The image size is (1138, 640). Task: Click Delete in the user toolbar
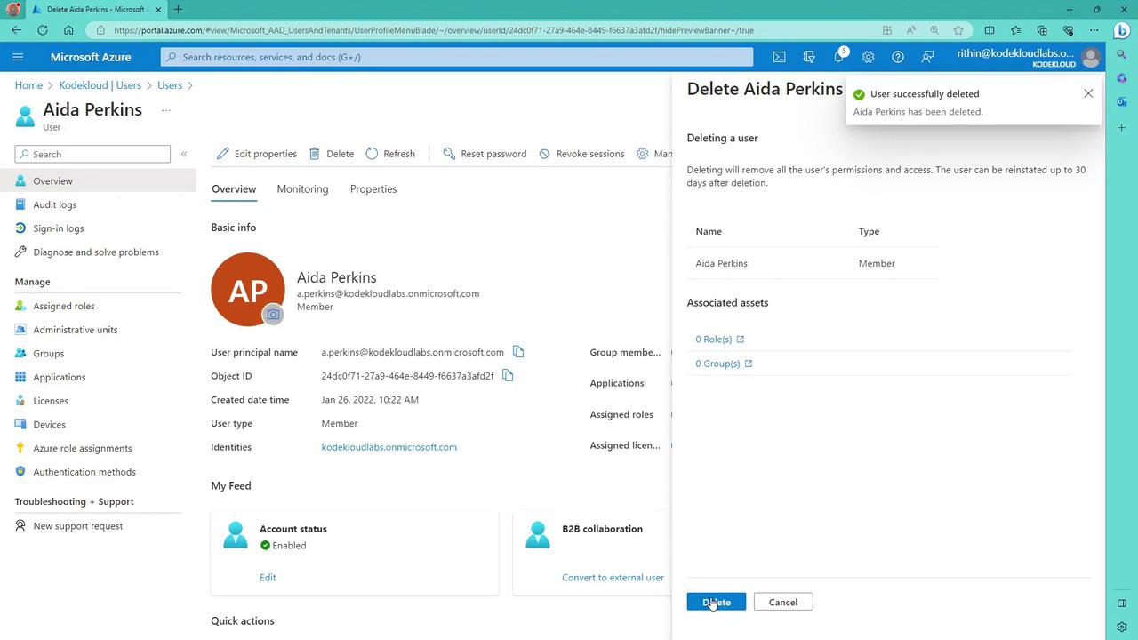331,154
